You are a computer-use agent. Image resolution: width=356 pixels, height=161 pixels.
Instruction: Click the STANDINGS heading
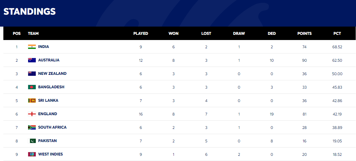point(30,11)
